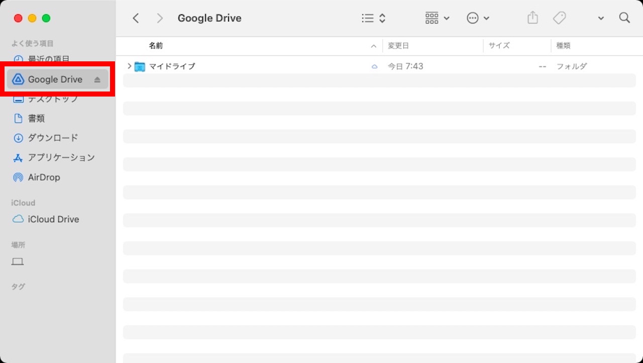This screenshot has width=643, height=363.
Task: Open デスクトップ in the sidebar
Action: pos(45,99)
